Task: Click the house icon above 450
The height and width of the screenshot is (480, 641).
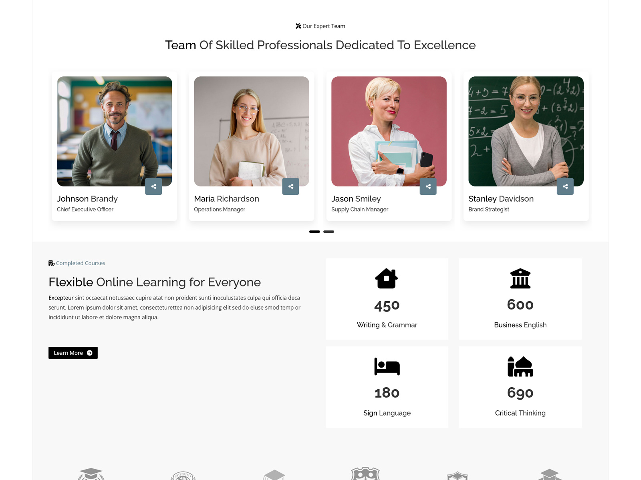Action: [387, 278]
